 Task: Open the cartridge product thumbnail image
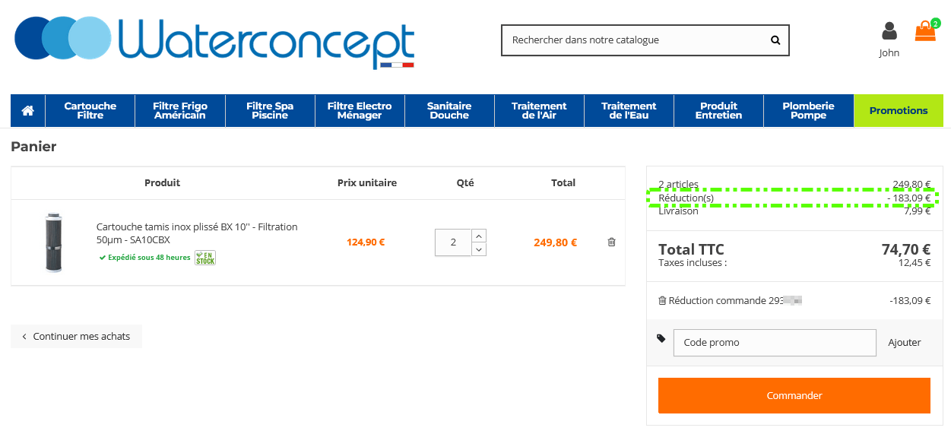[x=53, y=242]
